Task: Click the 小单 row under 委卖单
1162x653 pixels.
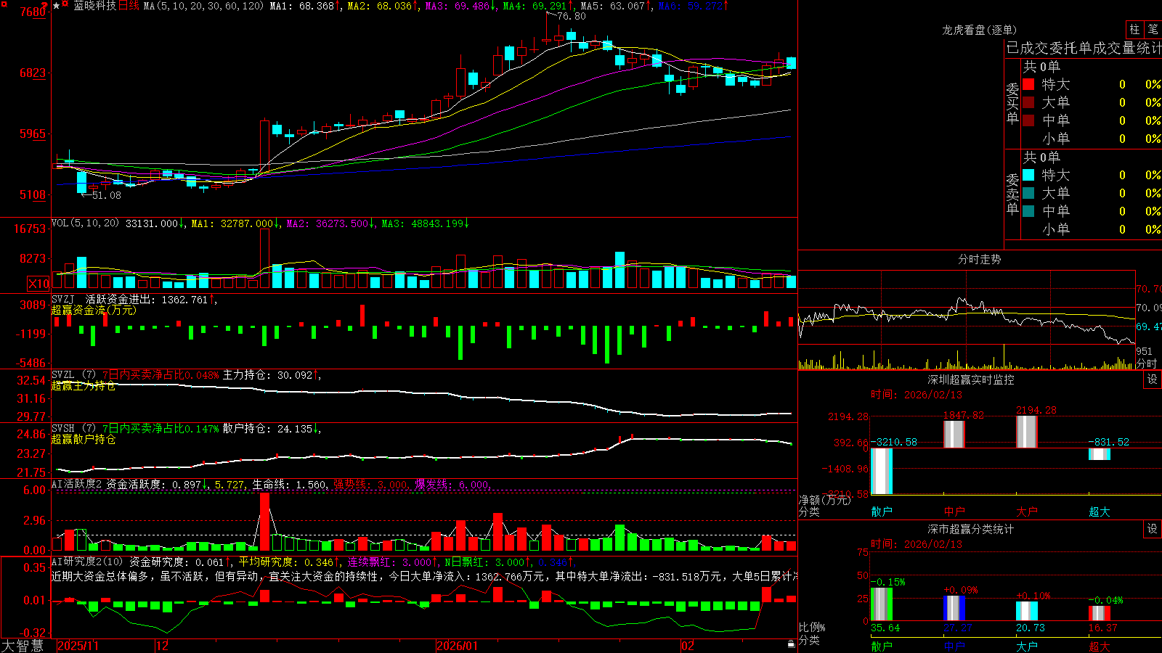Action: 1091,229
